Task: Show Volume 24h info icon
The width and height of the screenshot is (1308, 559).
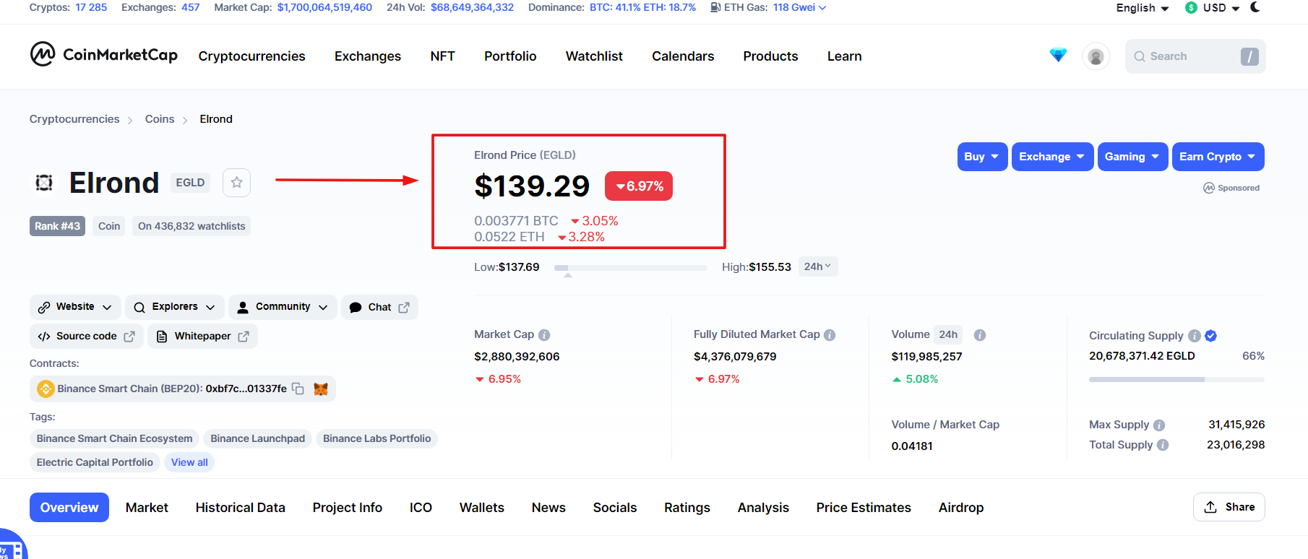Action: 980,335
